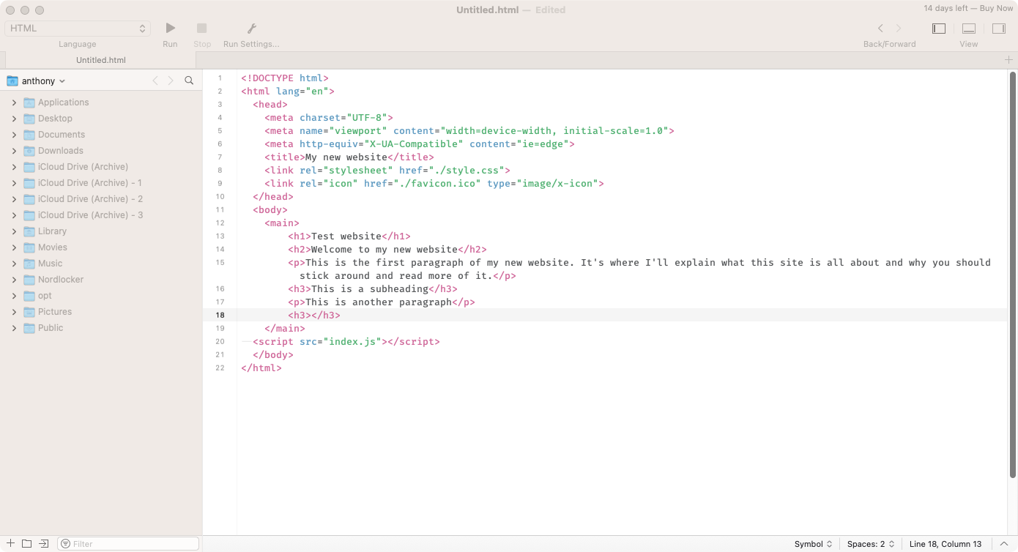
Task: Select the Music folder
Action: click(x=101, y=264)
